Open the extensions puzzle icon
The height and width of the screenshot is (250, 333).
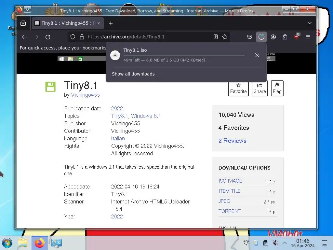click(285, 37)
